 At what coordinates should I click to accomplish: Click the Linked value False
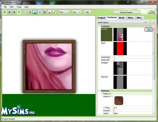pos(115,113)
